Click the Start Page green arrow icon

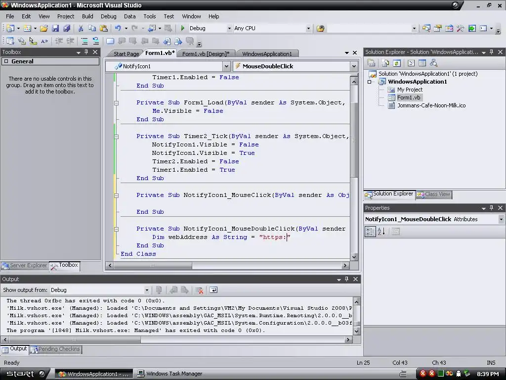pyautogui.click(x=472, y=28)
